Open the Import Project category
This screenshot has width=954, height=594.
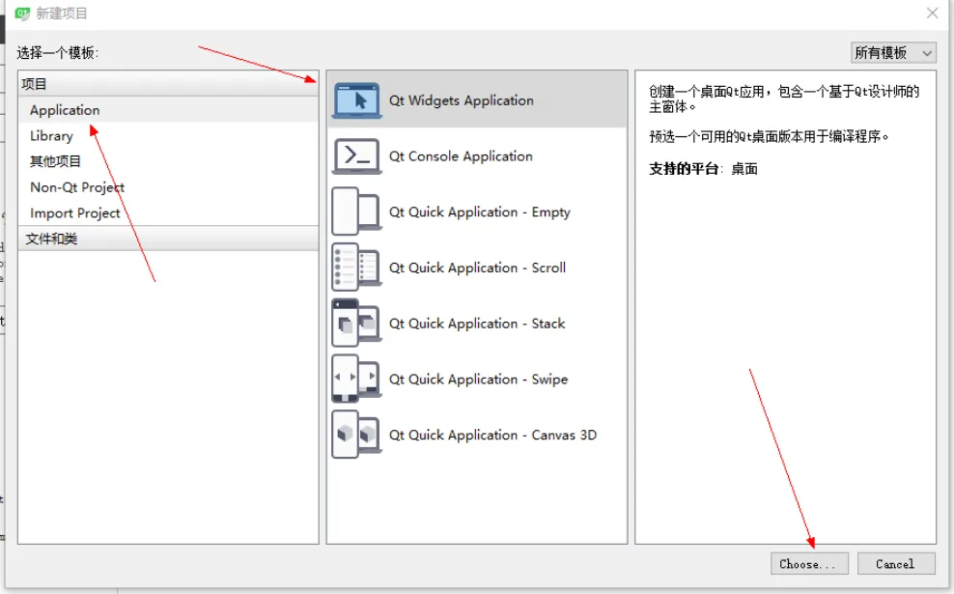click(75, 213)
